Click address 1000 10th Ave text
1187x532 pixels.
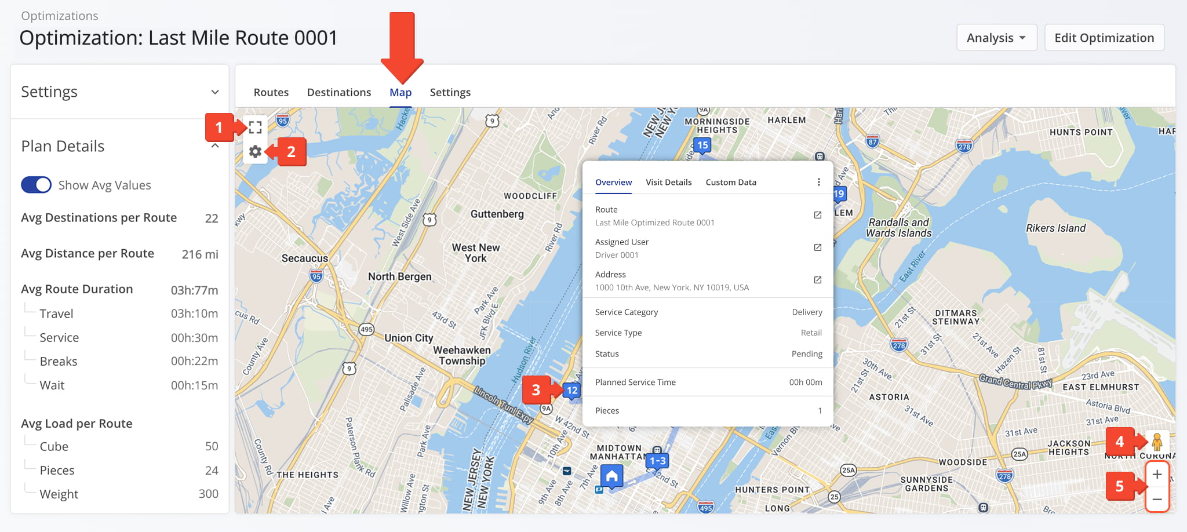click(672, 287)
